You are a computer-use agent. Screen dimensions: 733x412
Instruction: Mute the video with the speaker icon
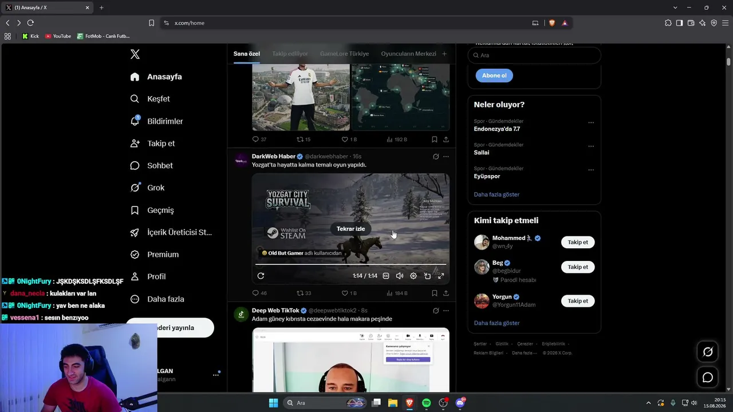click(x=400, y=276)
